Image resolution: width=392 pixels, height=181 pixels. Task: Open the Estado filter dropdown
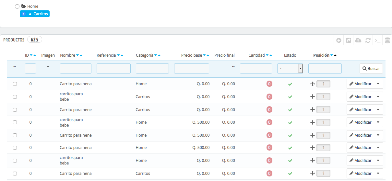[x=290, y=68]
